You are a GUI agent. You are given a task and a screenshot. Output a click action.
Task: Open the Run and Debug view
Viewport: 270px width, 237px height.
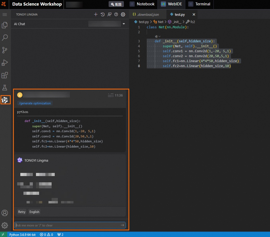pos(5,63)
